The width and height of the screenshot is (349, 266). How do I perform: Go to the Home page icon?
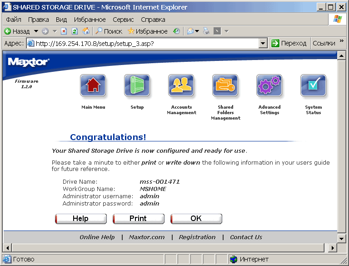(86, 31)
